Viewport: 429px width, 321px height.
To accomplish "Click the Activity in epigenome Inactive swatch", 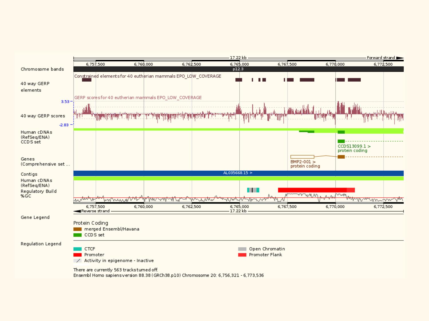I will (78, 261).
